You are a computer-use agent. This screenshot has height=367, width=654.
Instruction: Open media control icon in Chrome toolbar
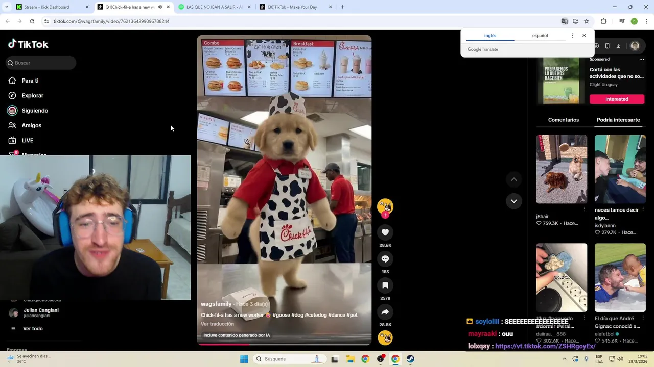coord(622,21)
